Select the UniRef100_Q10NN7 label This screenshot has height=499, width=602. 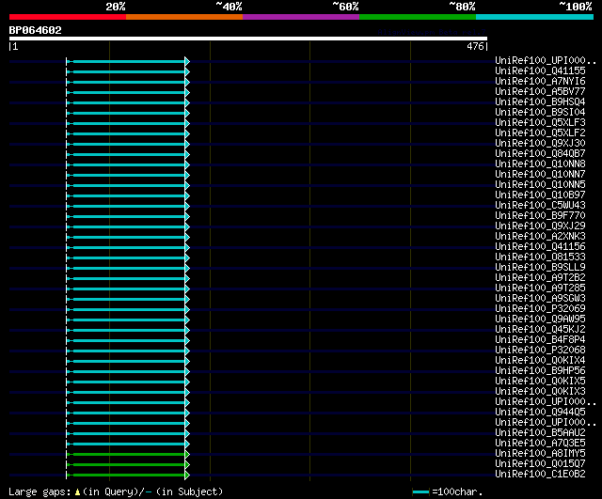point(540,175)
